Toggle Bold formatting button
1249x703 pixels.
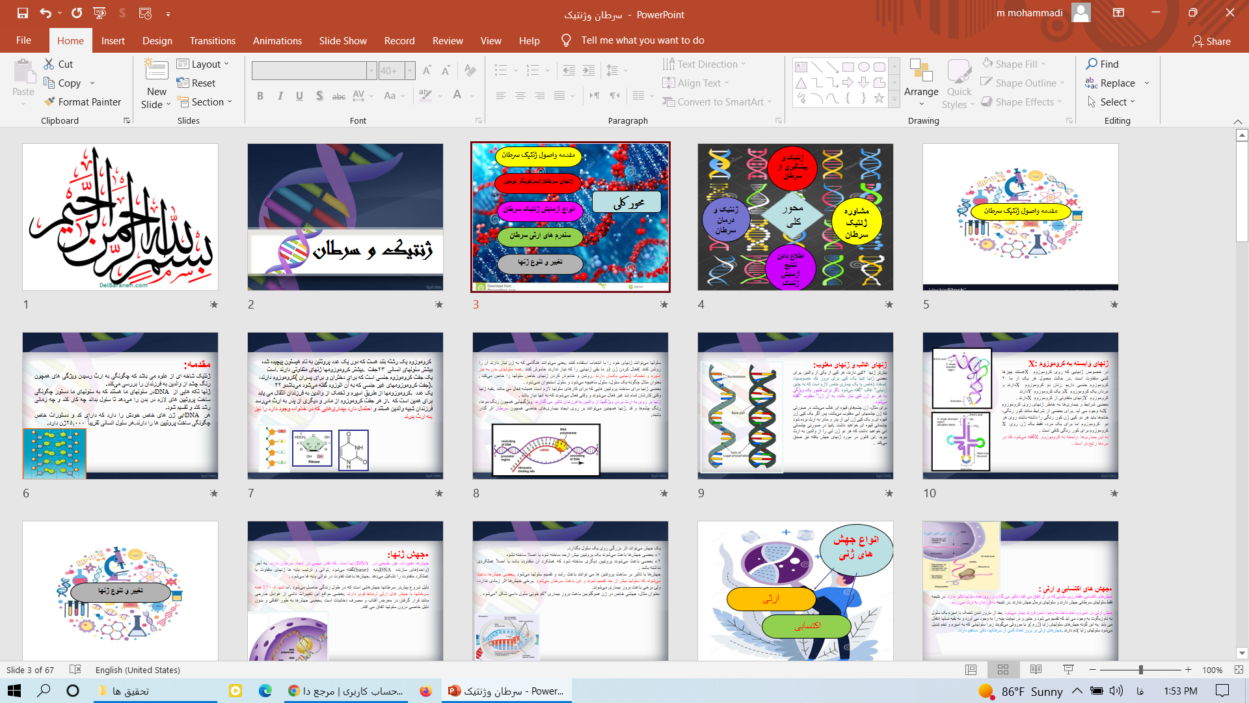(260, 96)
